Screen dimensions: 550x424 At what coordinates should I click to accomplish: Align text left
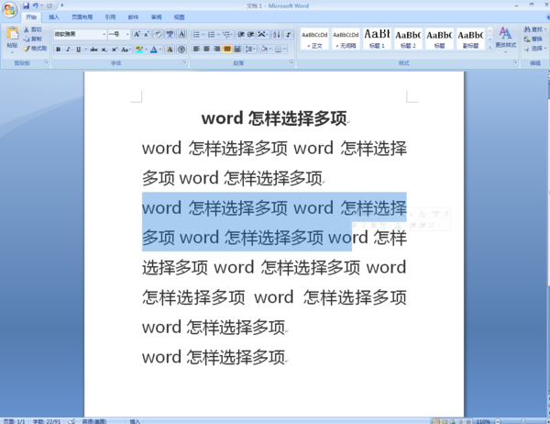tap(196, 49)
